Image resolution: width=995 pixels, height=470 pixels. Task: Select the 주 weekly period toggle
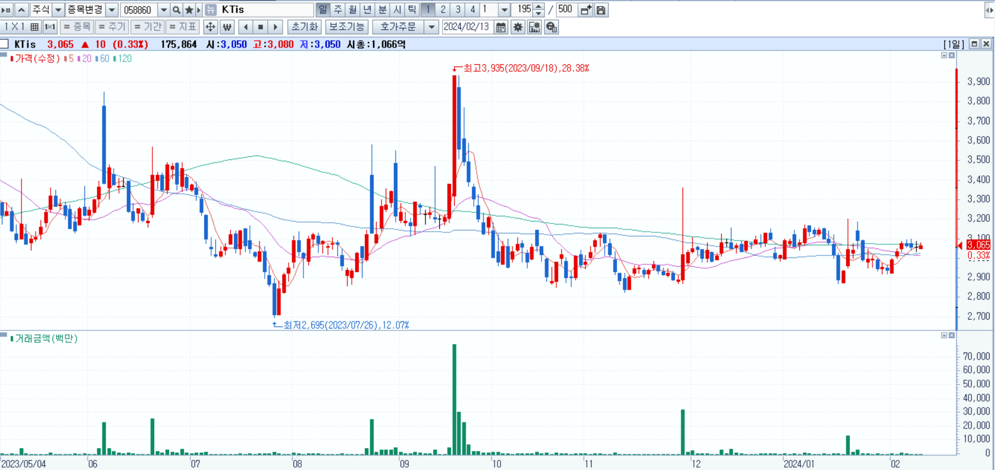tap(338, 10)
